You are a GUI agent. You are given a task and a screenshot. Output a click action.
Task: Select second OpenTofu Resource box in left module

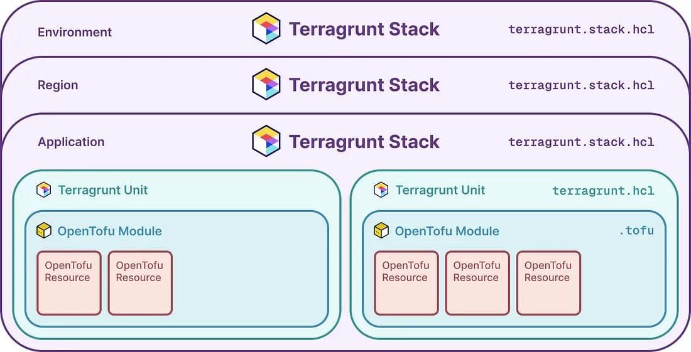pyautogui.click(x=140, y=283)
